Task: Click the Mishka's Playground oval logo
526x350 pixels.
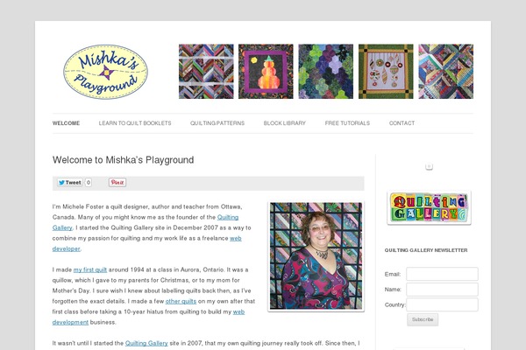Action: [x=105, y=72]
